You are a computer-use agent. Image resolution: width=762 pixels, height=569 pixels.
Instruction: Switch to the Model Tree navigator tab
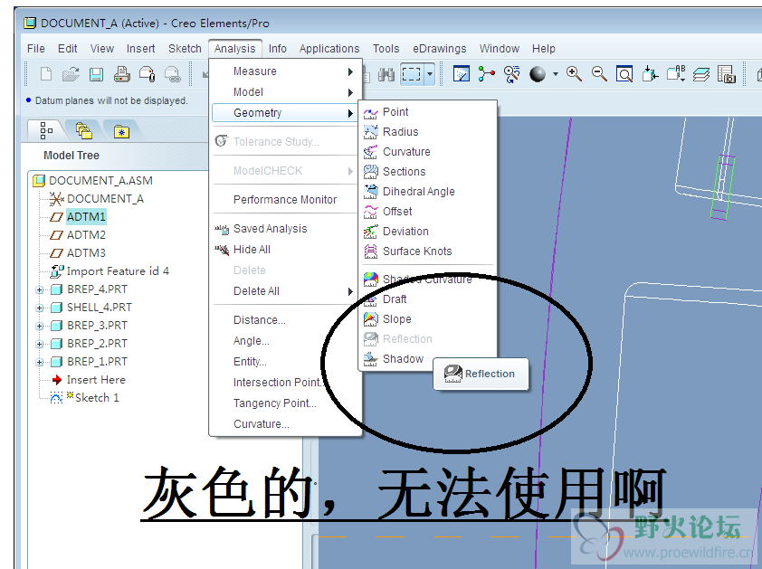coord(47,130)
